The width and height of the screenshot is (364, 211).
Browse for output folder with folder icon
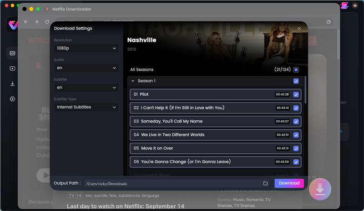click(266, 183)
